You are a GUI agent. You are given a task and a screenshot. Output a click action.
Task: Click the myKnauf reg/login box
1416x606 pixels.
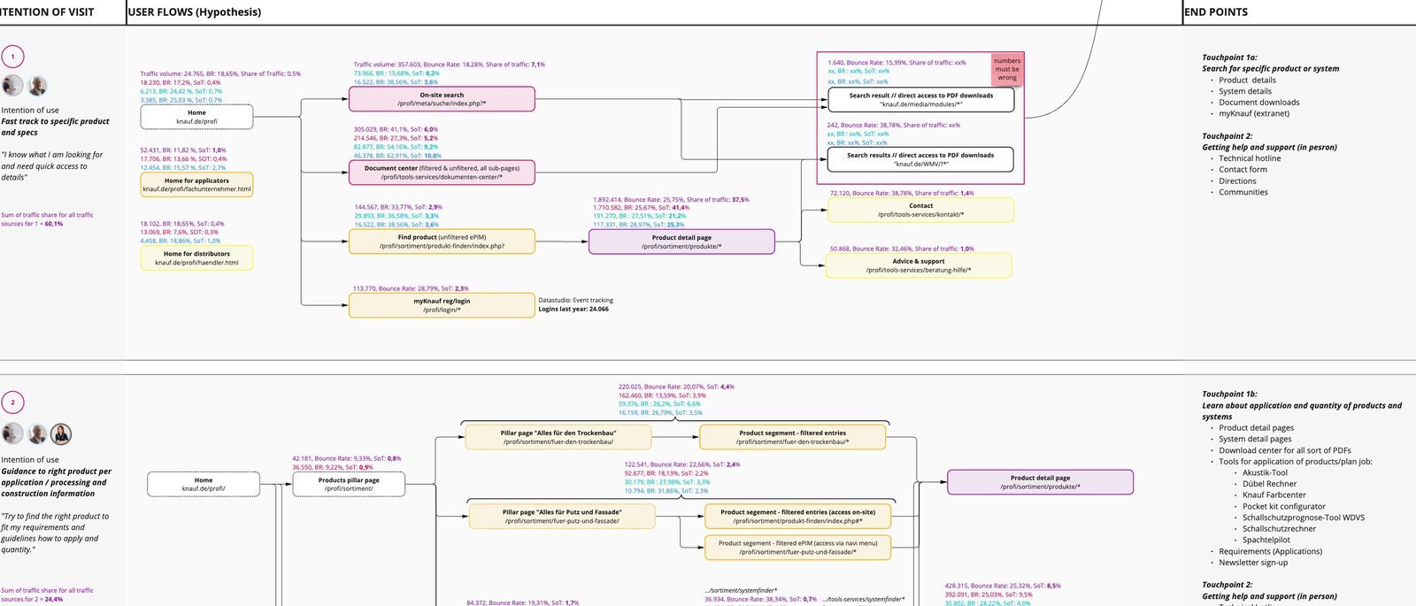coord(442,305)
